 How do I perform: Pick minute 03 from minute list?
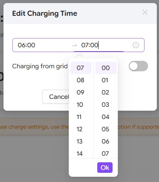coord(106,105)
